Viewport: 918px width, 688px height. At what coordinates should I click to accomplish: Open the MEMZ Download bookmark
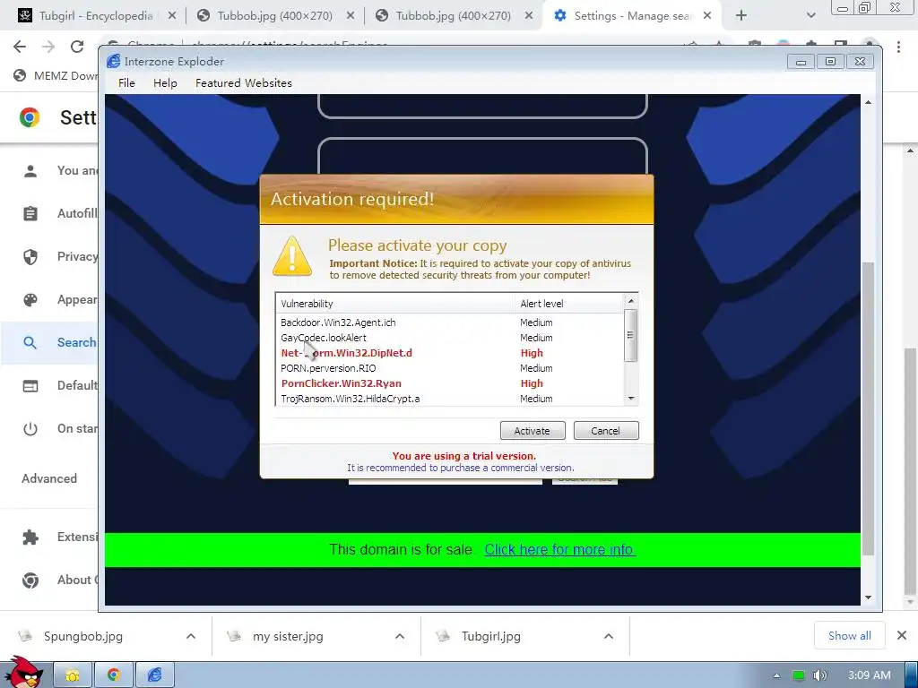56,75
